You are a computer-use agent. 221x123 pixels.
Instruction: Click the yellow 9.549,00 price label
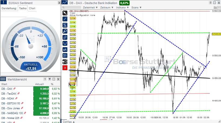click(x=216, y=34)
